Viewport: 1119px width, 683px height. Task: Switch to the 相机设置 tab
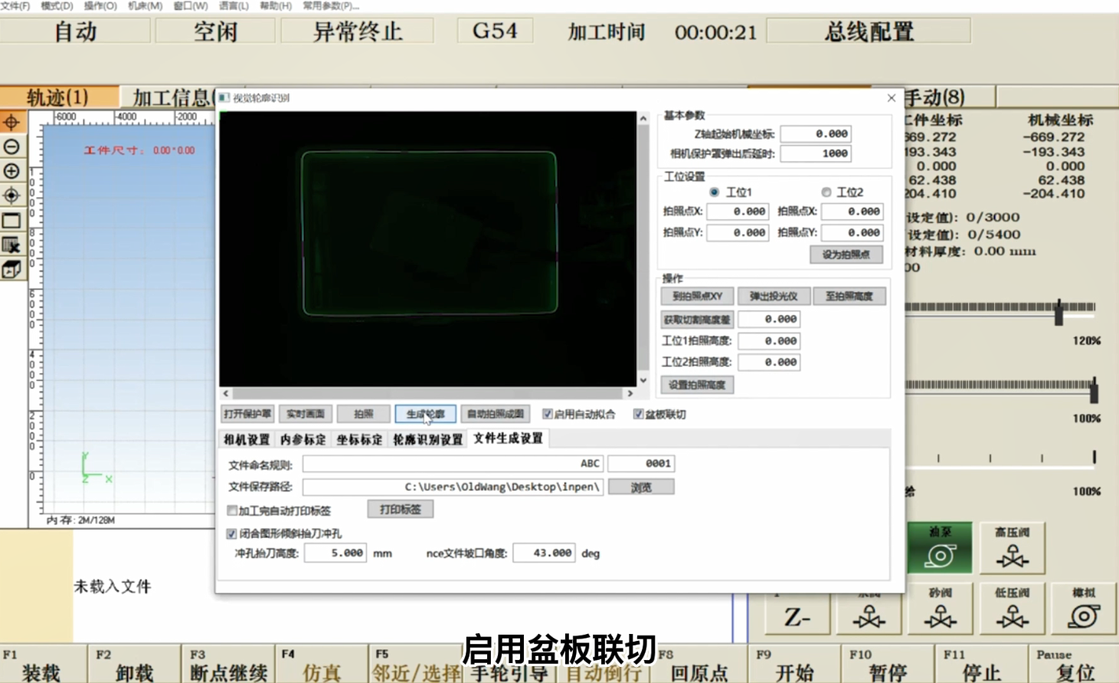247,439
